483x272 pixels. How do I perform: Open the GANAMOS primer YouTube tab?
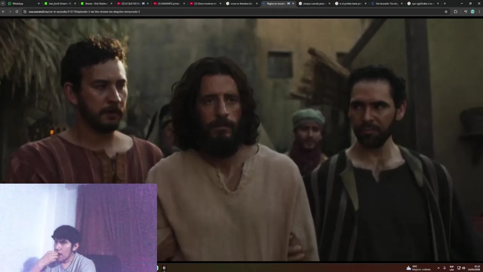tap(168, 3)
